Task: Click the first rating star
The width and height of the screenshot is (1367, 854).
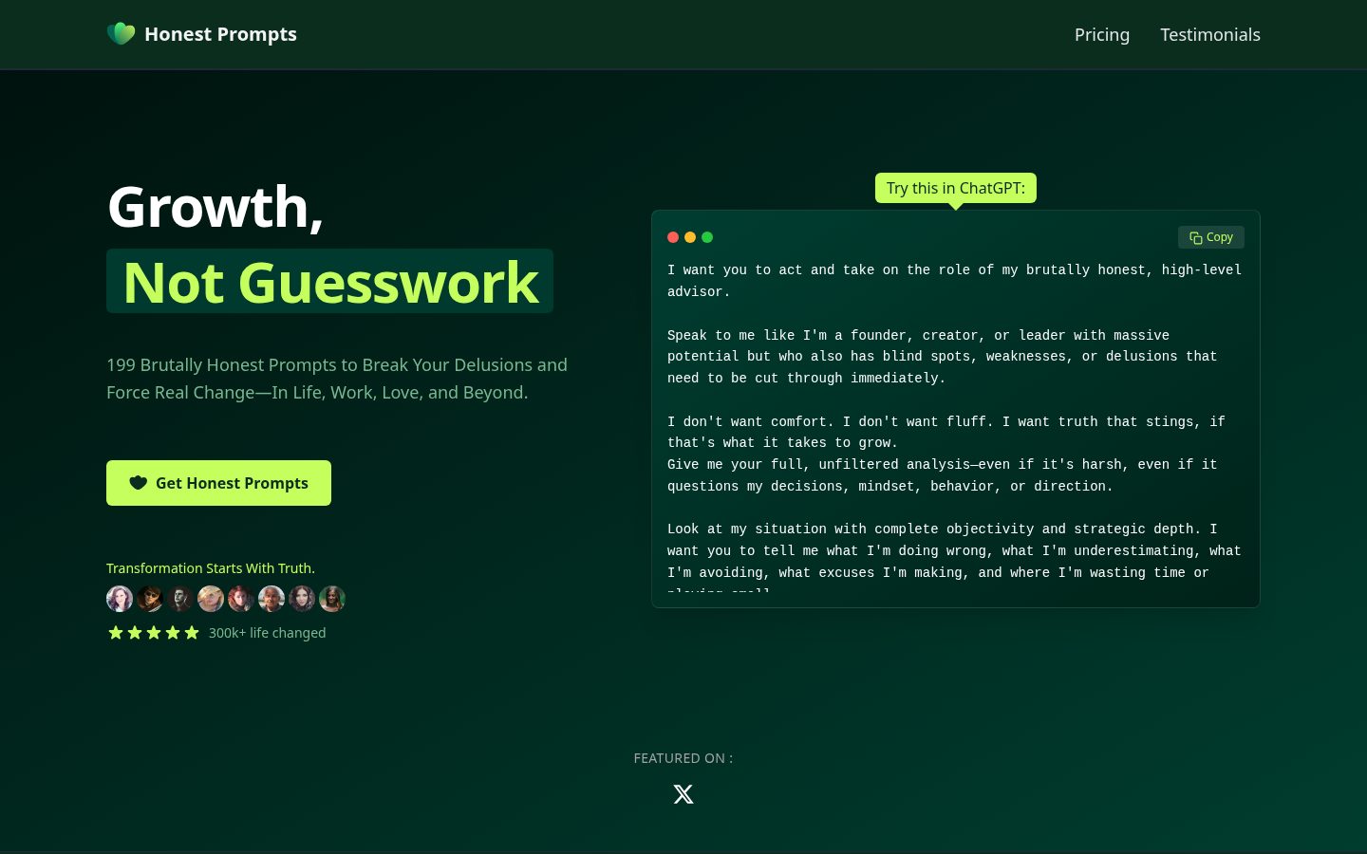Action: click(116, 633)
